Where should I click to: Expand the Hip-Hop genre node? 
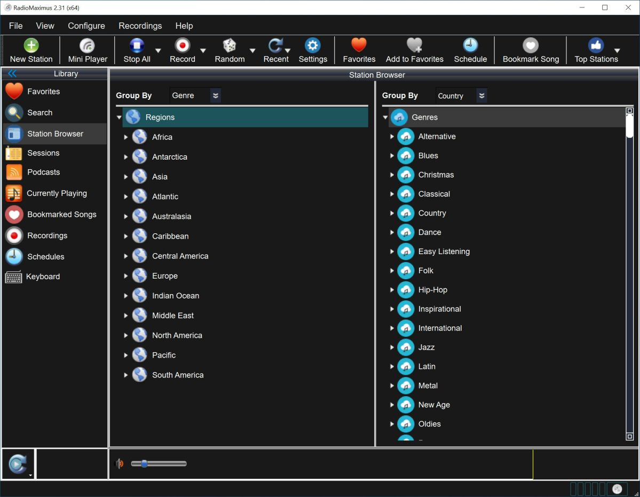[x=392, y=290]
